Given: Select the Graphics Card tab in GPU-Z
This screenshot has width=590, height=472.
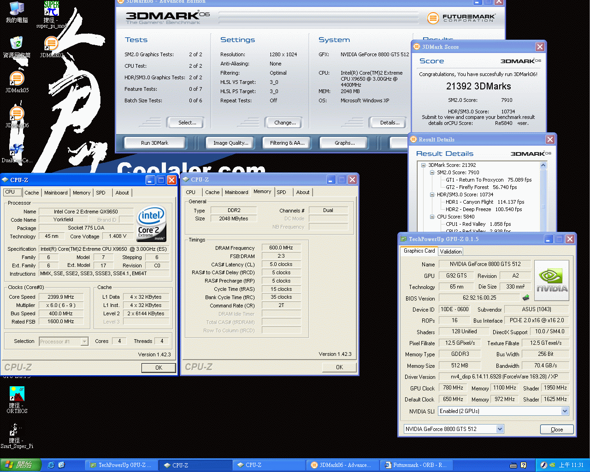Looking at the screenshot, I should (x=419, y=251).
